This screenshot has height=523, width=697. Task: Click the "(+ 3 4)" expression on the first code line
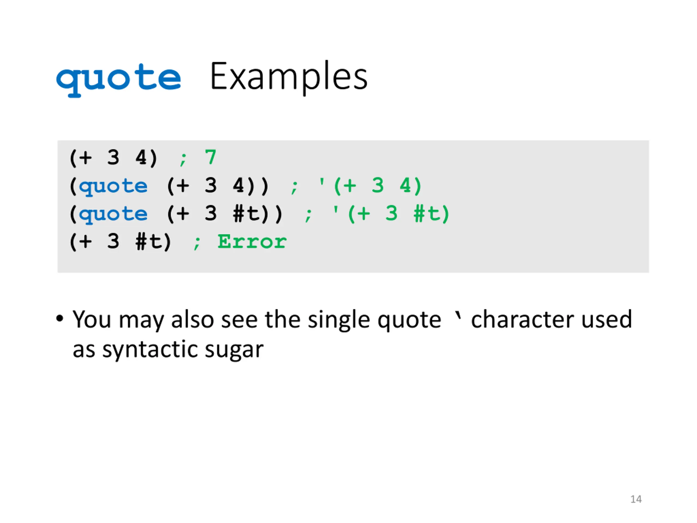[x=113, y=158]
